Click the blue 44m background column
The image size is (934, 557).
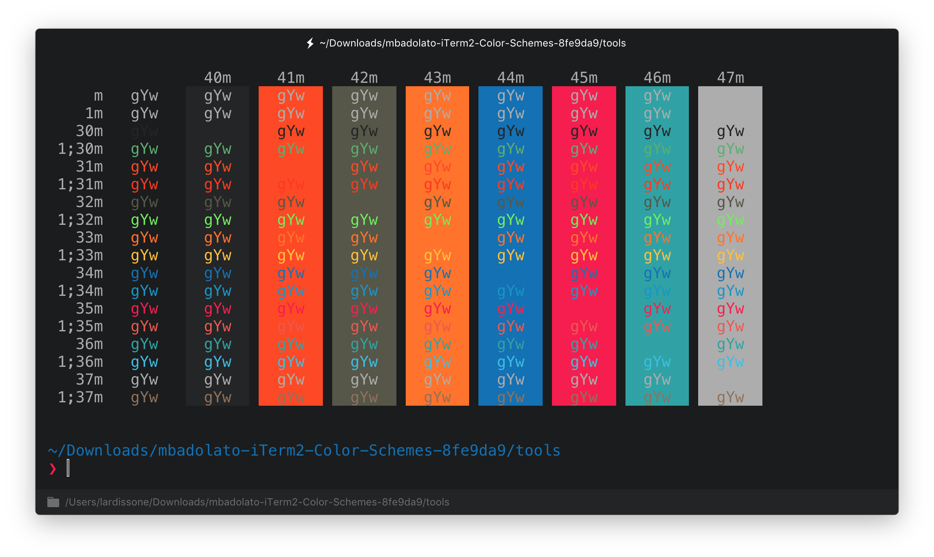tap(511, 274)
